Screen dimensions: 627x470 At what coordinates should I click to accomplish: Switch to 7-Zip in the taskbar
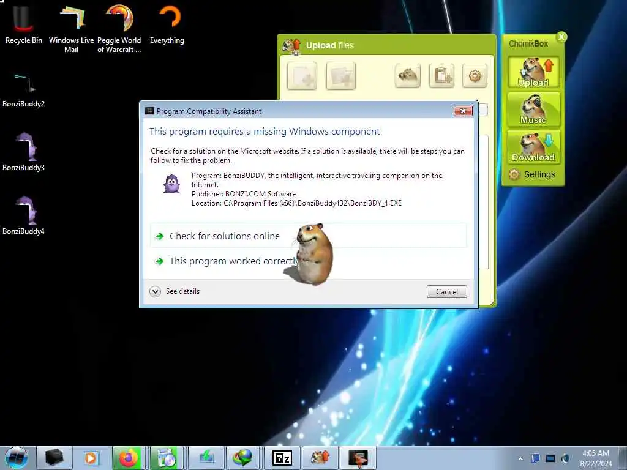282,458
